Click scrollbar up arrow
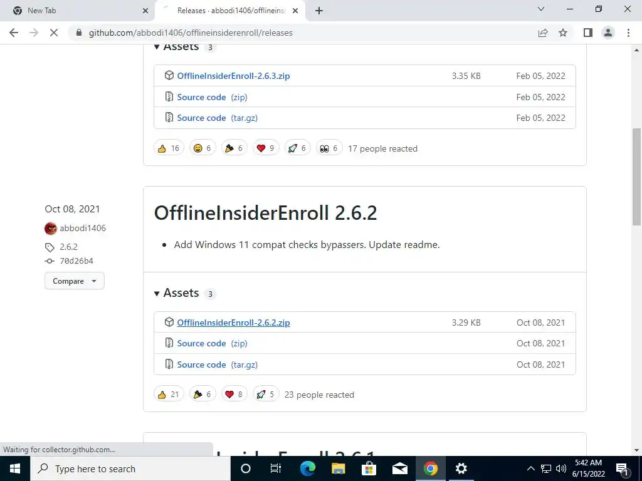The image size is (642, 481). pyautogui.click(x=636, y=50)
